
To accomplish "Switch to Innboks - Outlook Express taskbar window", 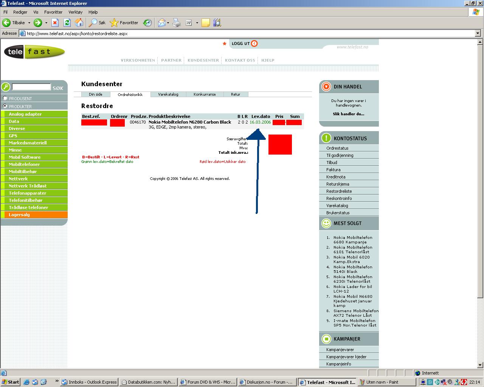I will [x=89, y=382].
